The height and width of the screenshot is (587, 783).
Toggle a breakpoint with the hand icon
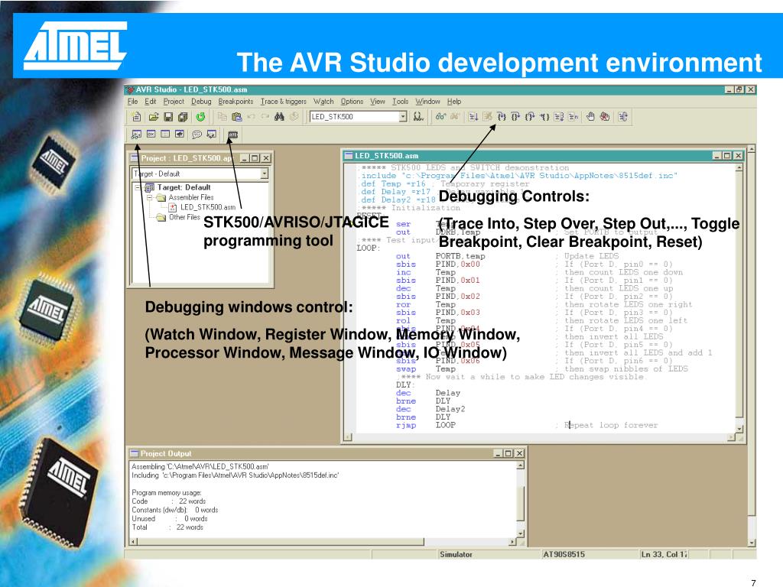pyautogui.click(x=591, y=117)
